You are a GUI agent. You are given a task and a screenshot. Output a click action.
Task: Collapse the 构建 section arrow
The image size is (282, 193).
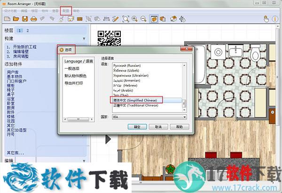coord(84,39)
